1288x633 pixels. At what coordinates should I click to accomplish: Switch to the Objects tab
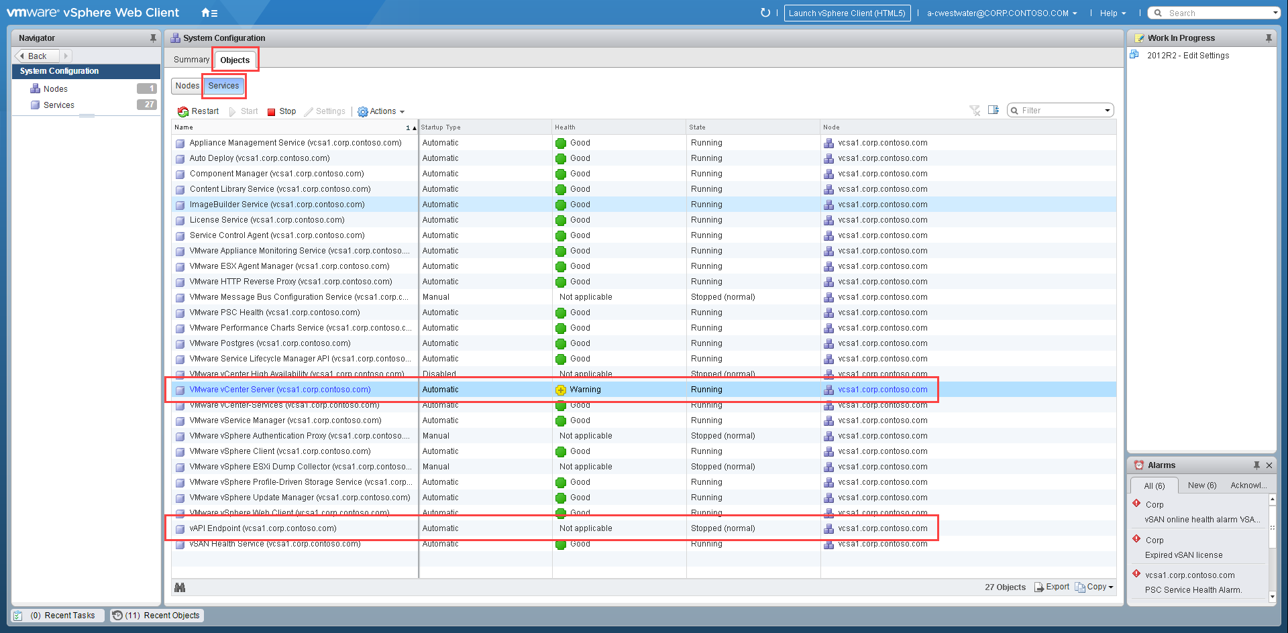pos(235,60)
